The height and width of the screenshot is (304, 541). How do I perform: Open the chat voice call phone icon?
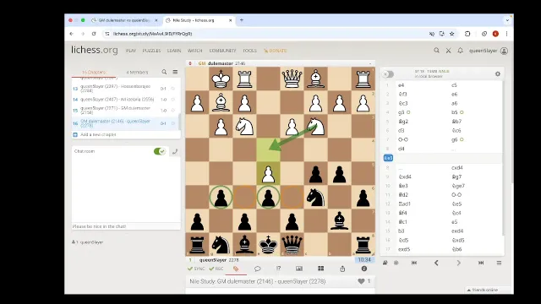[x=175, y=151]
